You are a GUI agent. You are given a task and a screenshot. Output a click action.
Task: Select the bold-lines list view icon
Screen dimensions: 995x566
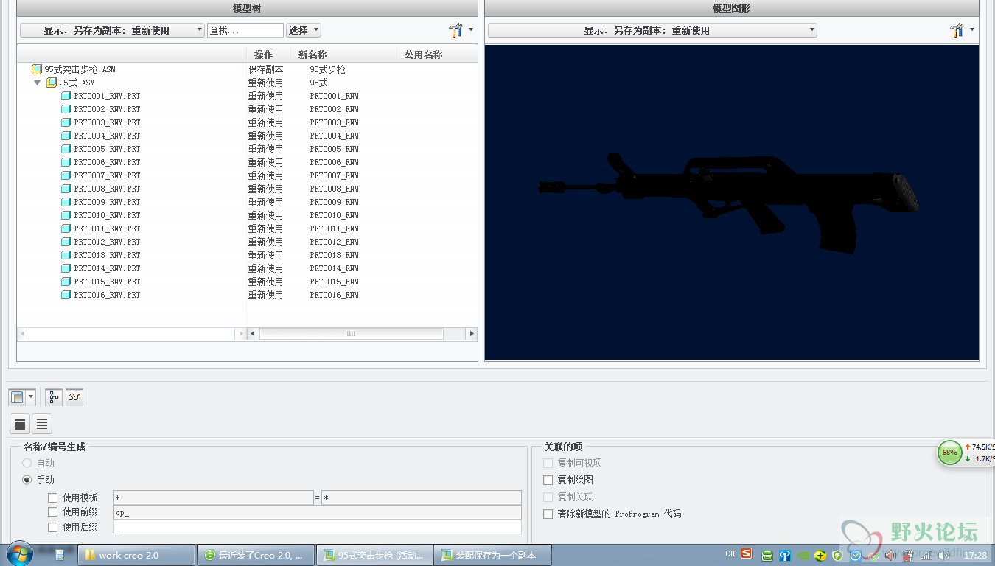click(x=20, y=424)
